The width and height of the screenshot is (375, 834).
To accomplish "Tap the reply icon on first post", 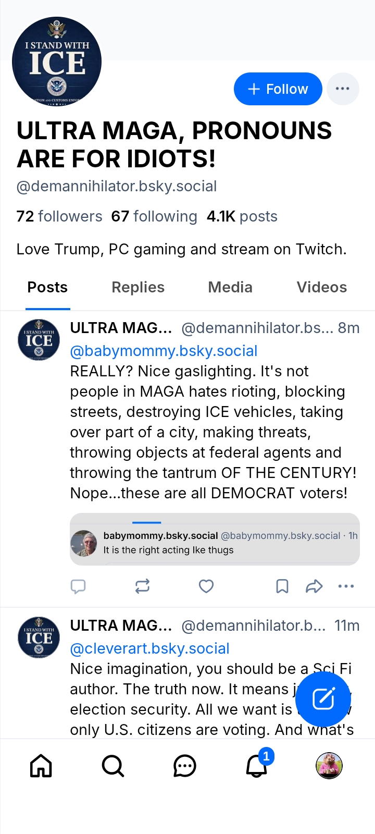I will 78,586.
